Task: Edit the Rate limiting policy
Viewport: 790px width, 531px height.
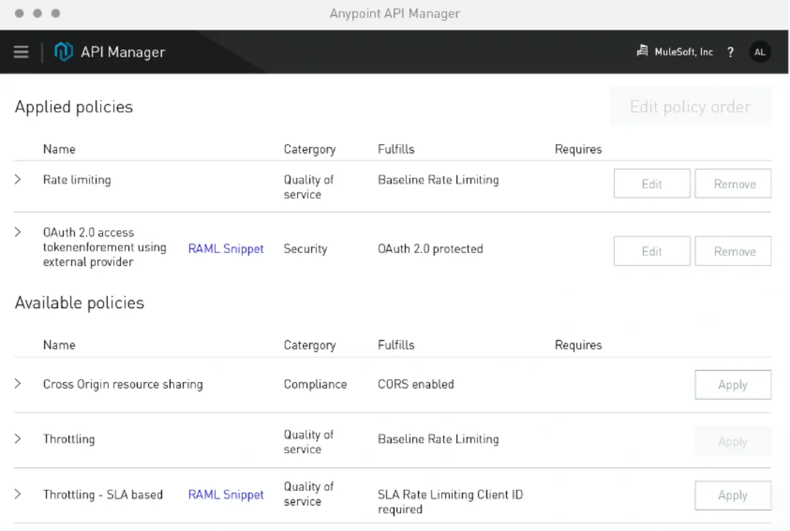Action: click(651, 184)
